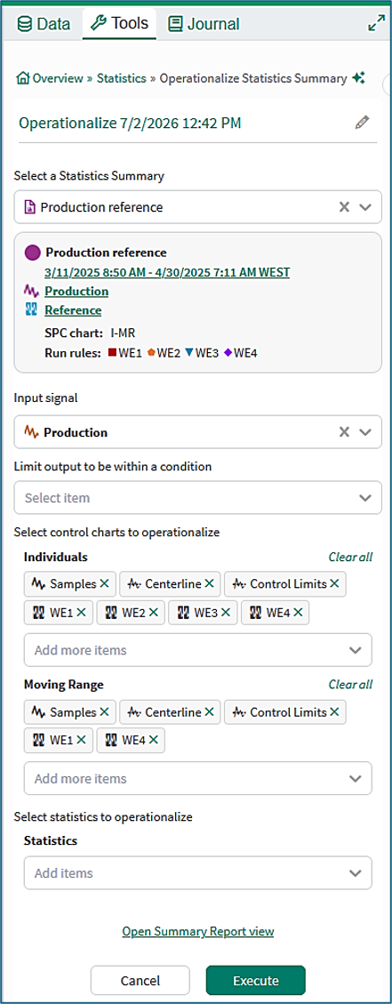This screenshot has width=392, height=1004.
Task: Remove Control Limits chip in Moving Range
Action: pos(333,712)
